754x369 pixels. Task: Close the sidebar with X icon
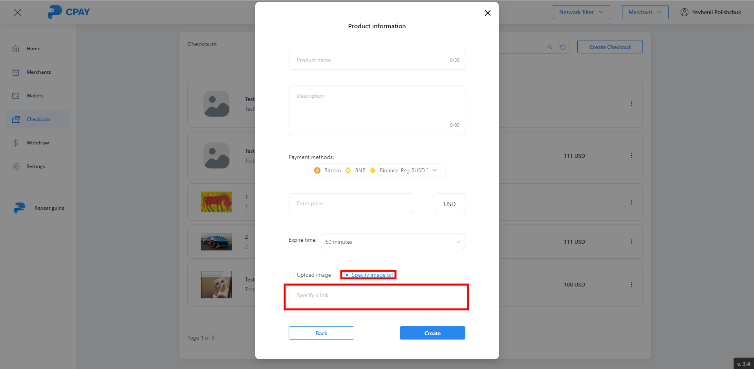click(x=18, y=13)
